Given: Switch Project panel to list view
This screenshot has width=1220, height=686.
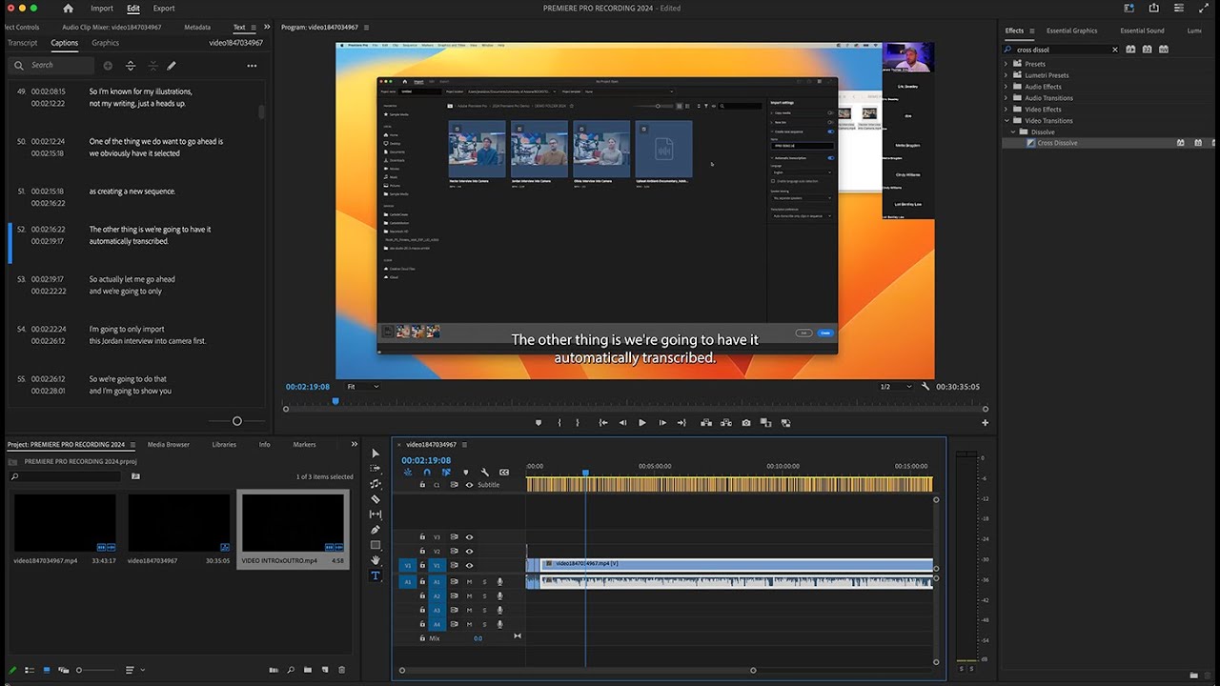Looking at the screenshot, I should (x=30, y=670).
